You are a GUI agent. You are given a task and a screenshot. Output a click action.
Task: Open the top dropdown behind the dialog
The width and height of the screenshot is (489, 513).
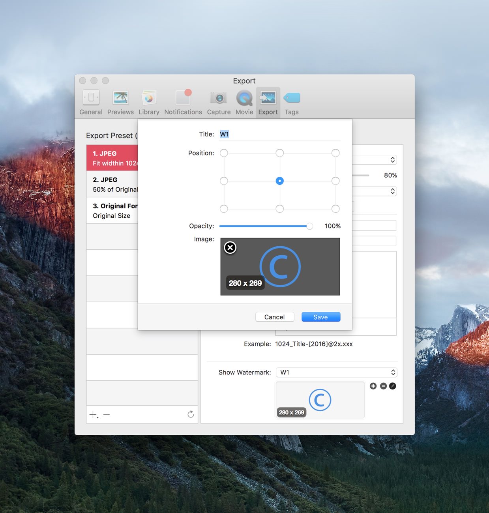[375, 160]
